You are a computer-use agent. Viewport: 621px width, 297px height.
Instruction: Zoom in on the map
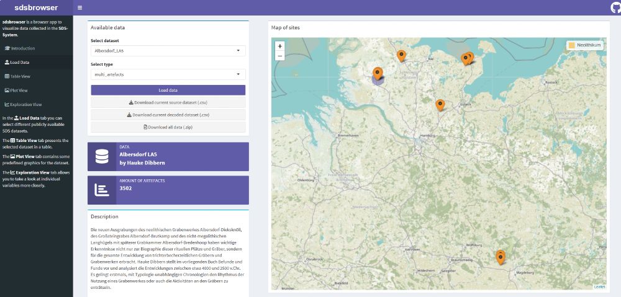279,46
